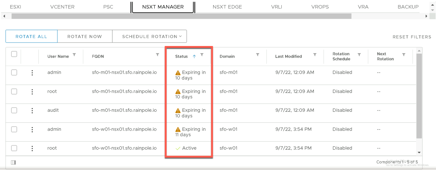Switch to the VCENTER tab
The width and height of the screenshot is (436, 171).
tap(62, 7)
